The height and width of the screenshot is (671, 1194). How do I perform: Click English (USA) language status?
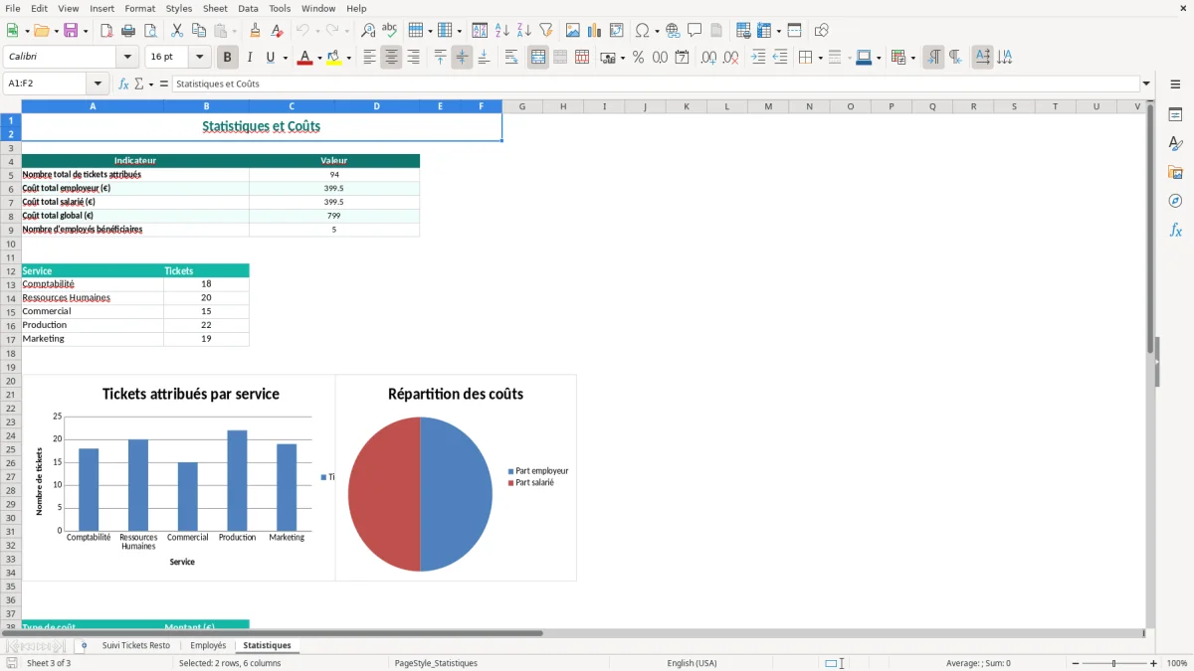[x=692, y=663]
